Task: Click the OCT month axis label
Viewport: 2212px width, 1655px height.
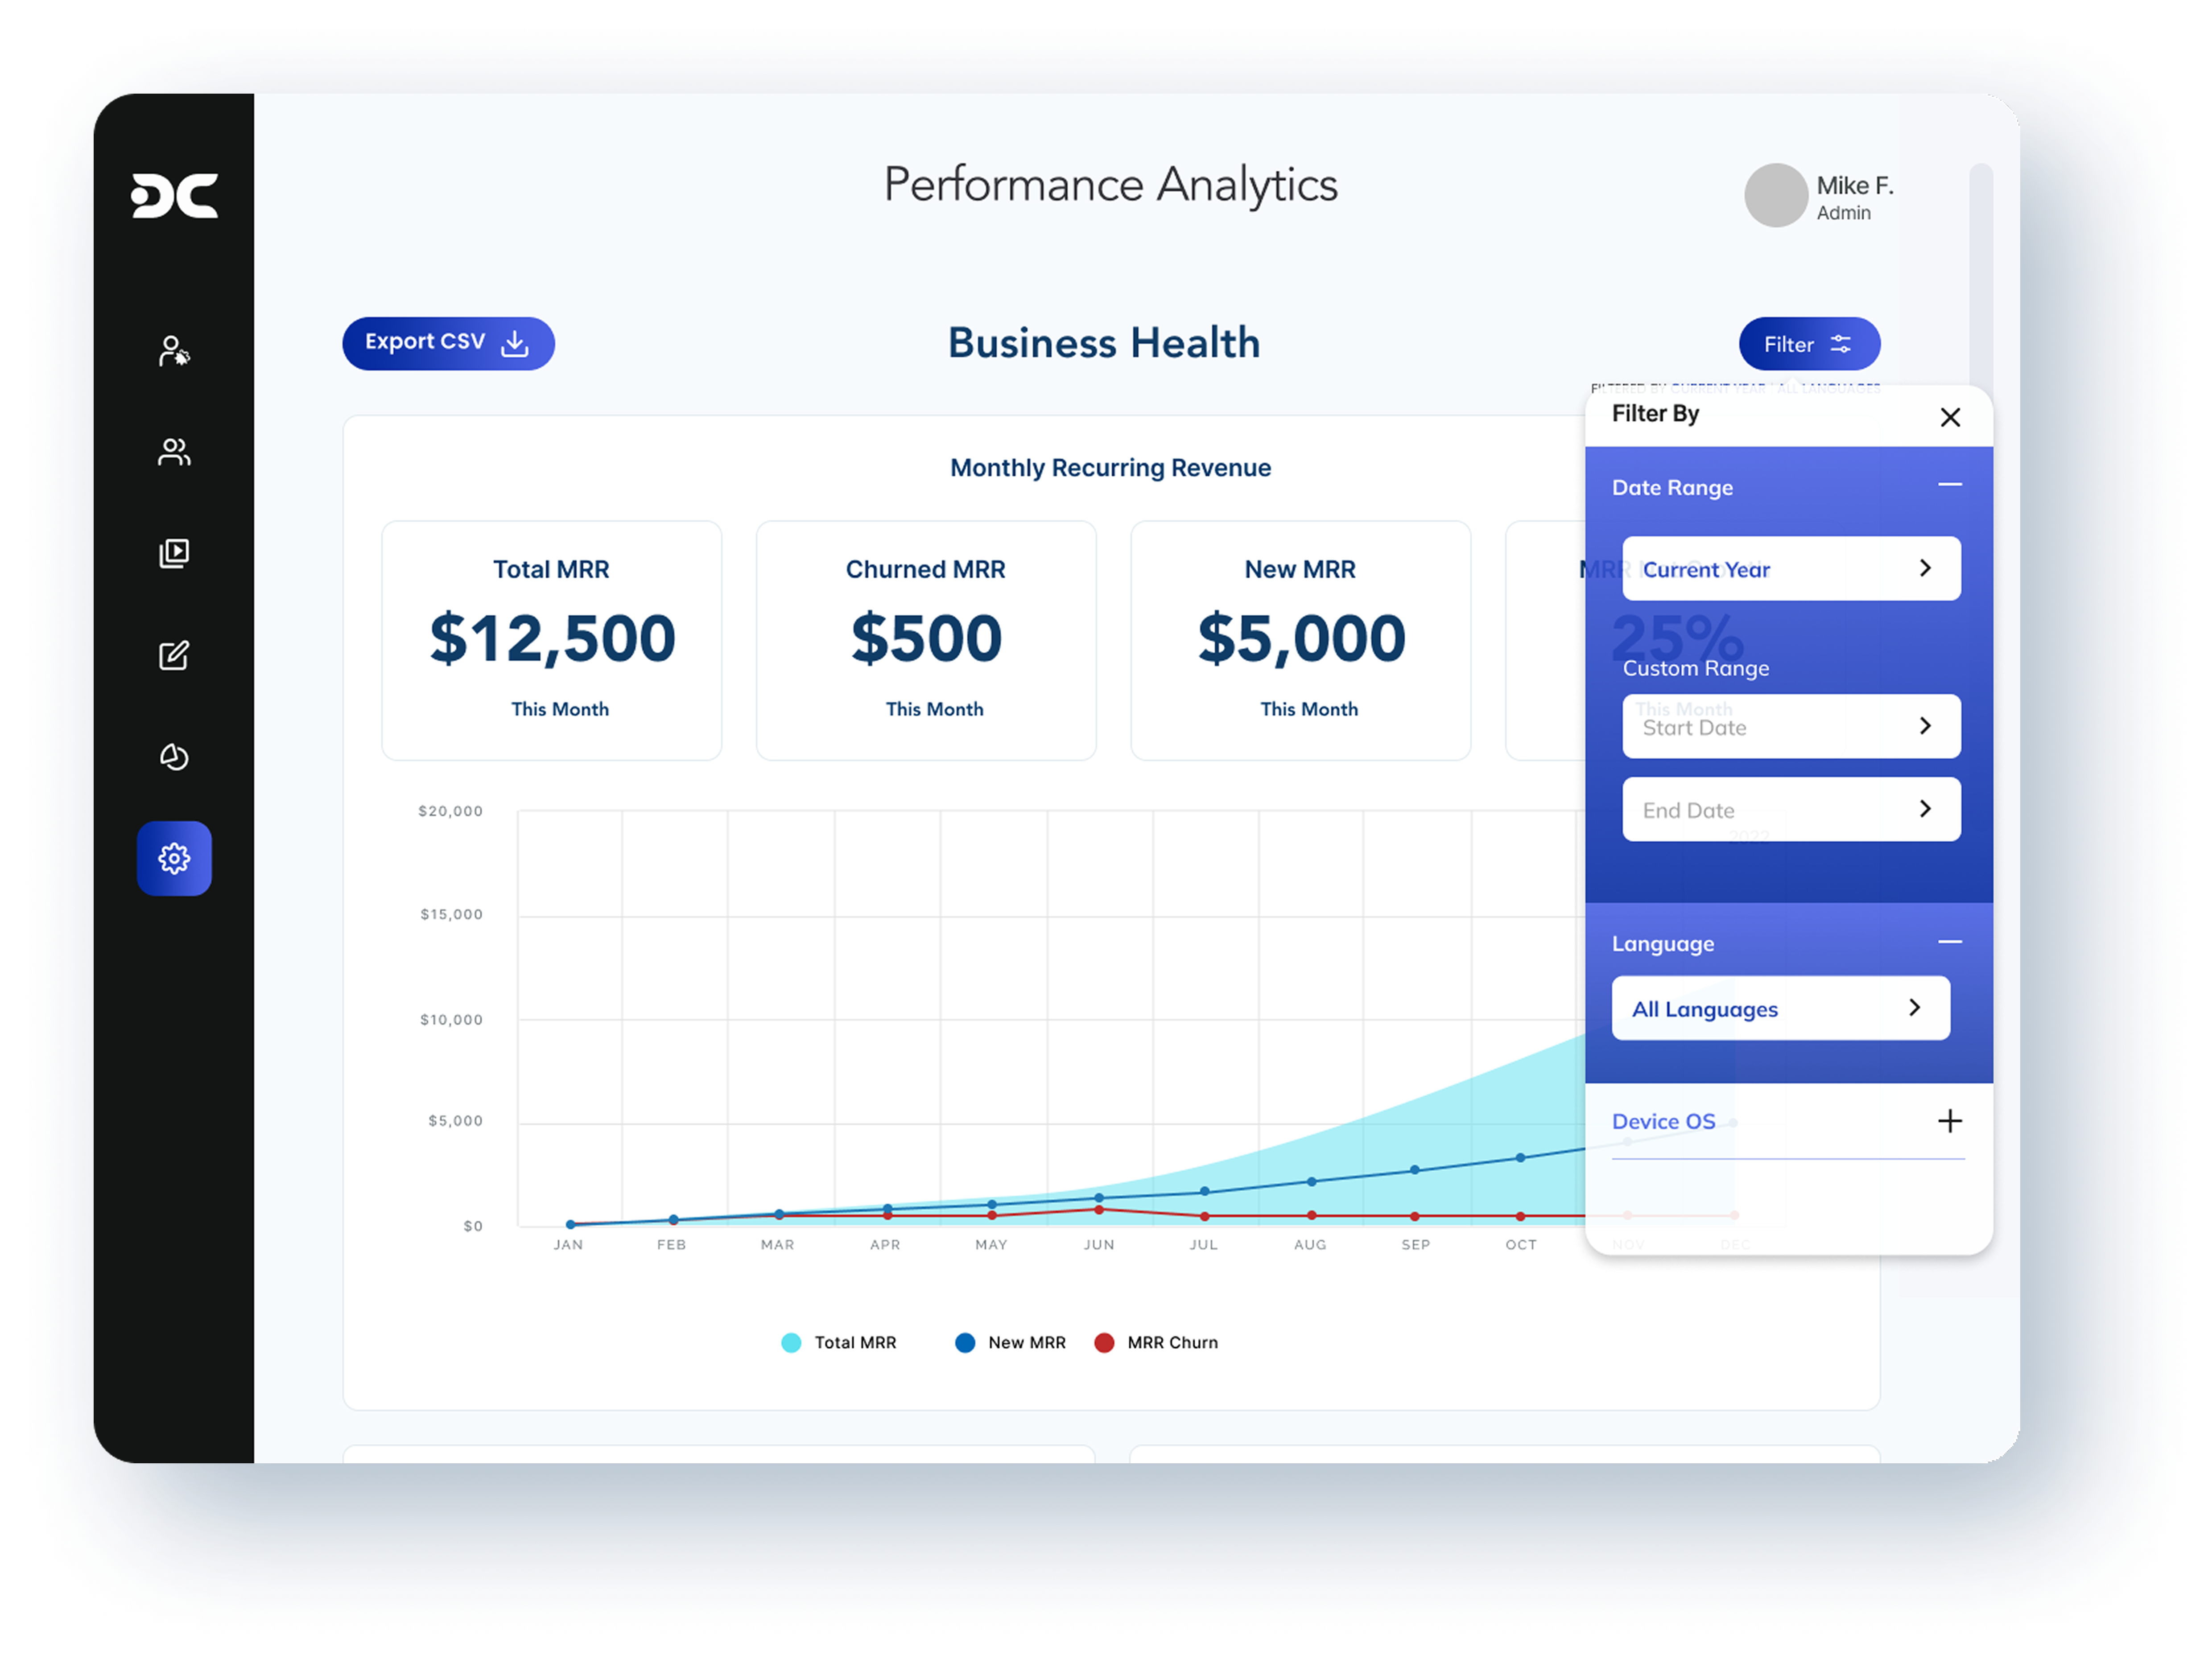Action: (1521, 1245)
